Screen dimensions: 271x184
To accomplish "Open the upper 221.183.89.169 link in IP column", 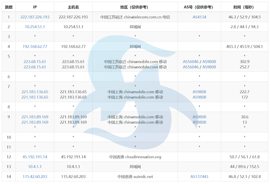I will [35, 117].
